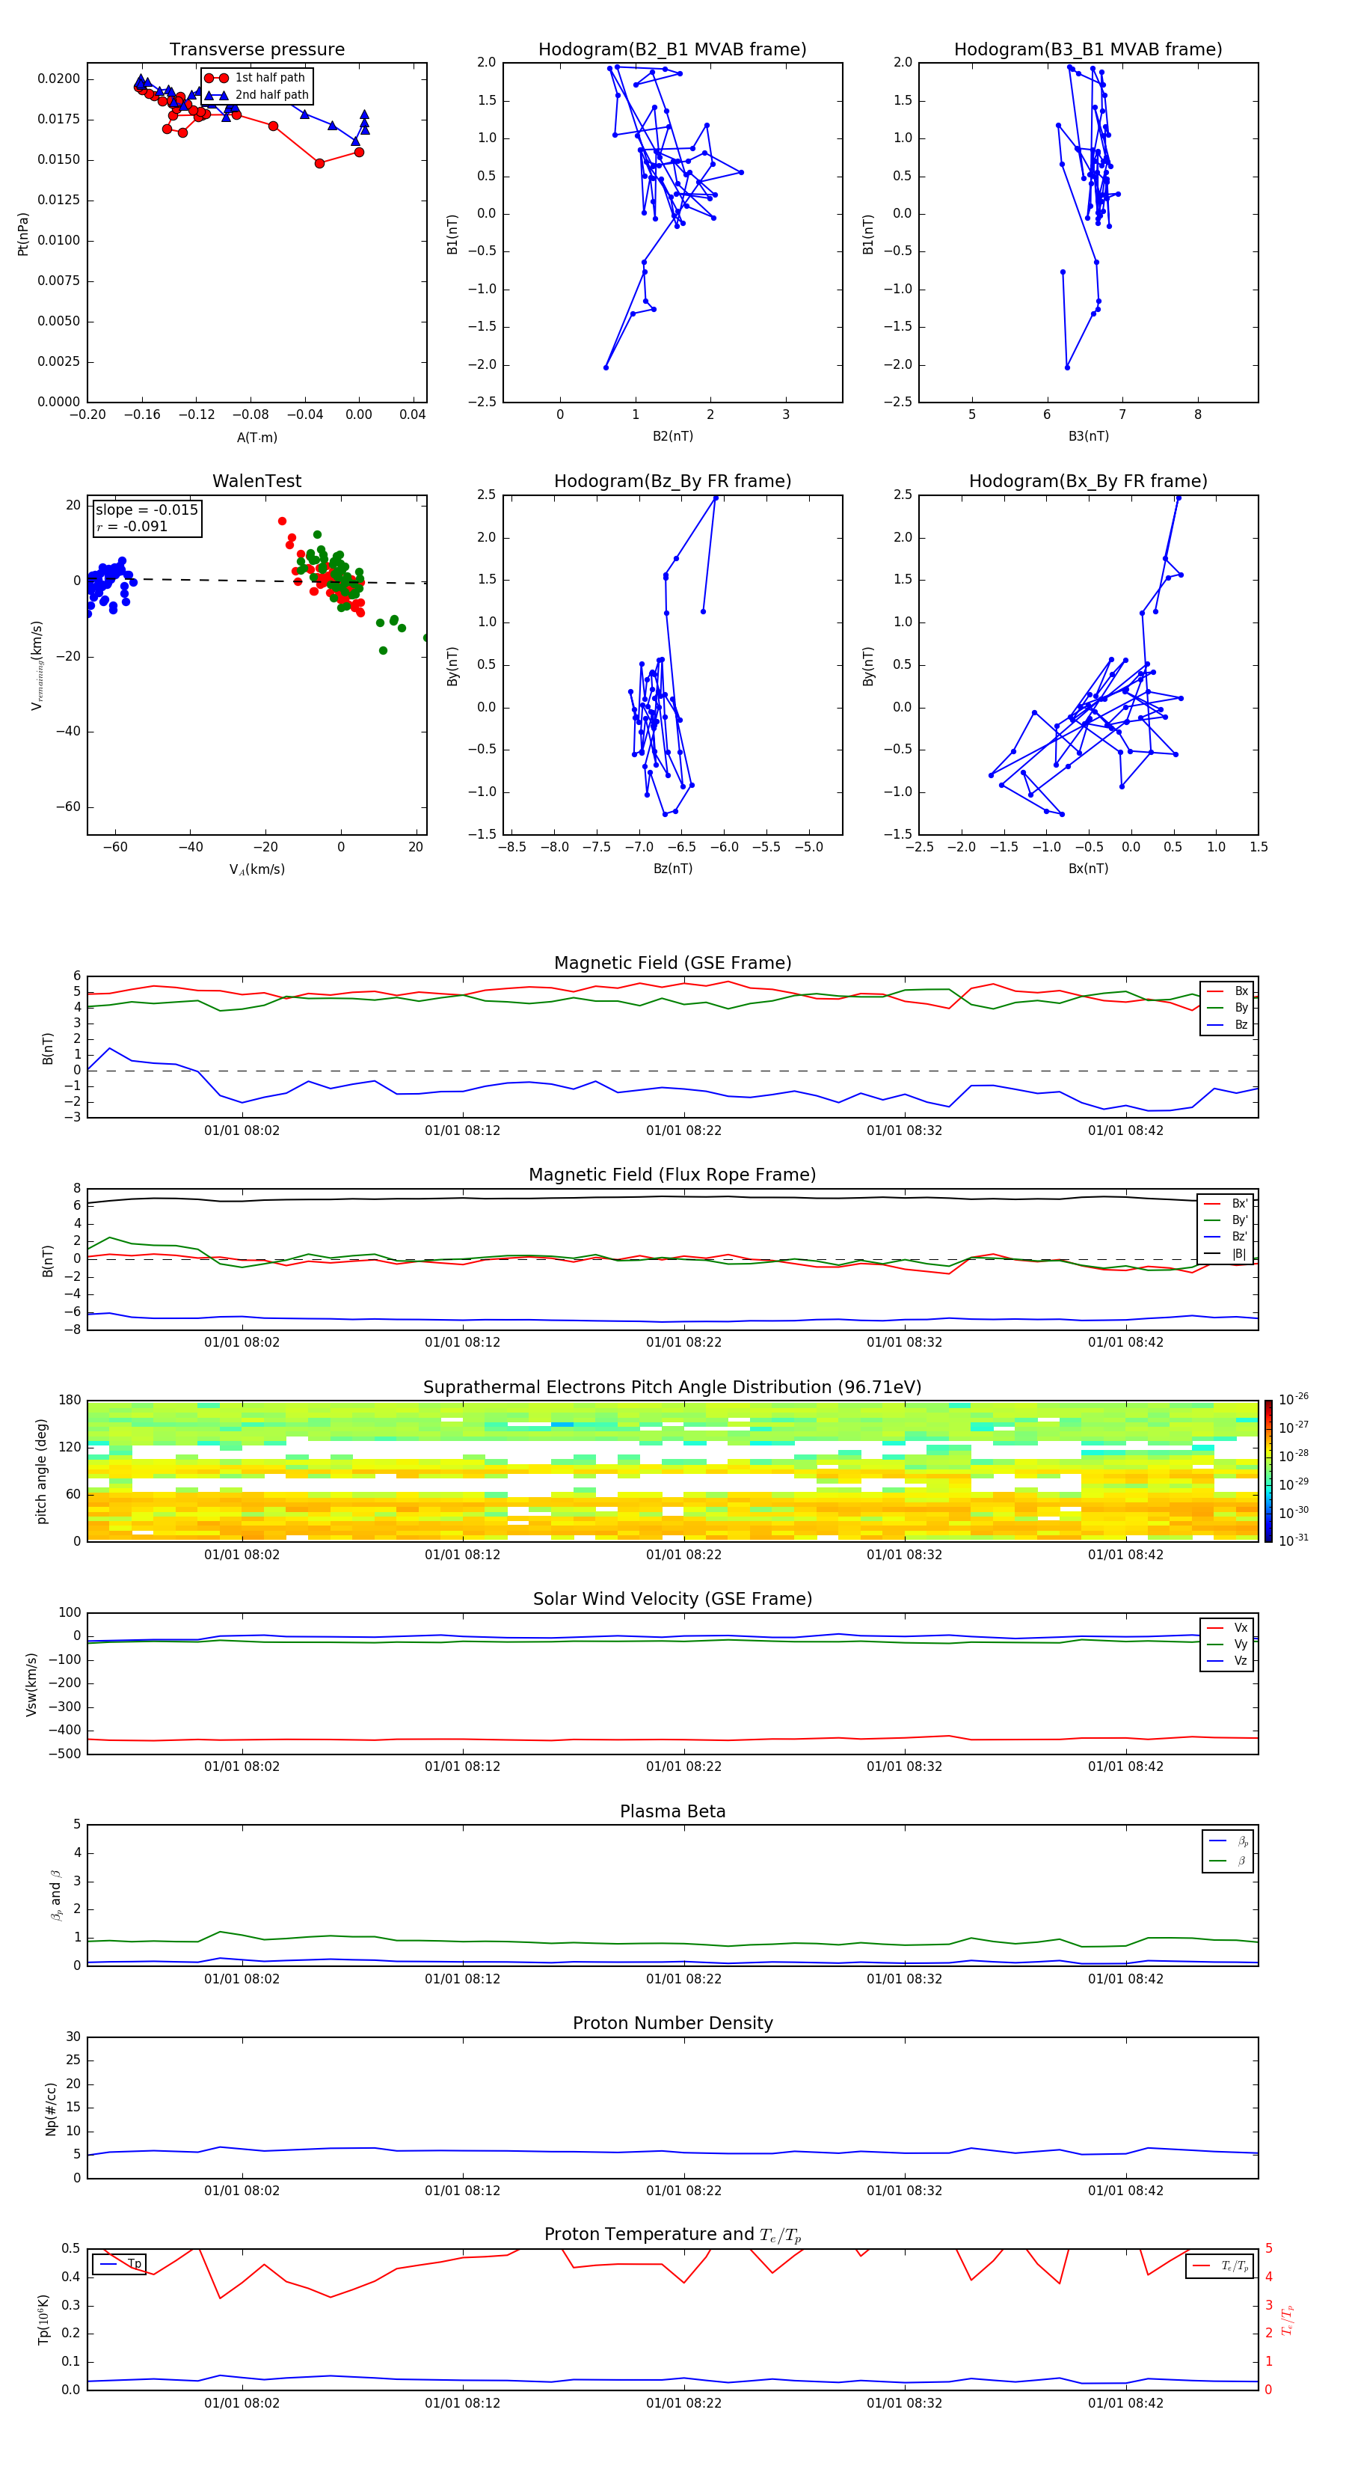Viewport: 1346px width, 2469px height.
Task: Select the red "Bx" legend entry in GSE panel
Action: [x=1227, y=991]
